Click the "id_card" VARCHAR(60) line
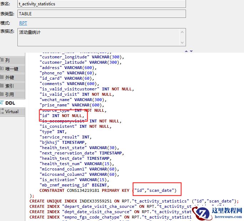This screenshot has height=221, width=244. [67, 78]
